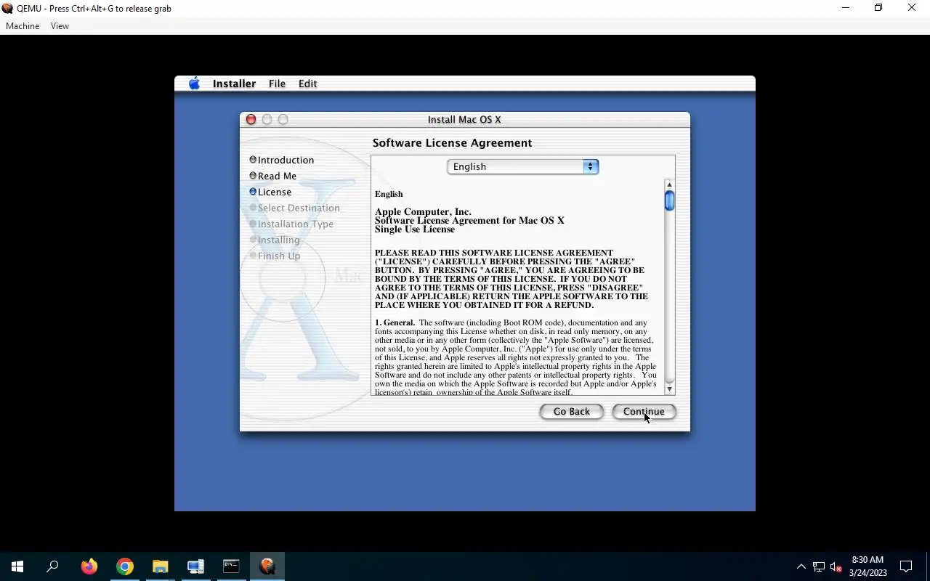Open Windows taskbar search
The image size is (930, 581).
tap(52, 566)
